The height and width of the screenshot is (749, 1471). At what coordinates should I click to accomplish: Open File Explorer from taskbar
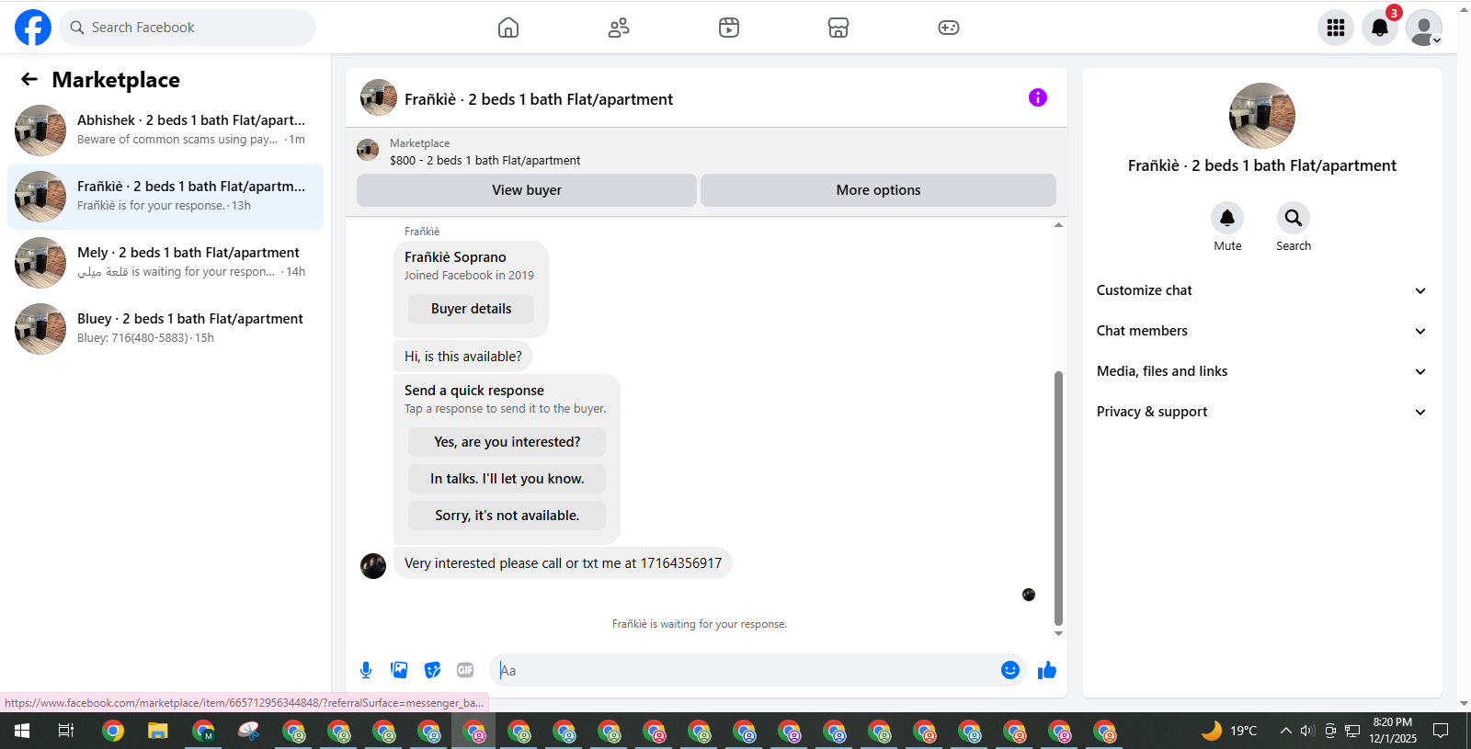tap(158, 731)
